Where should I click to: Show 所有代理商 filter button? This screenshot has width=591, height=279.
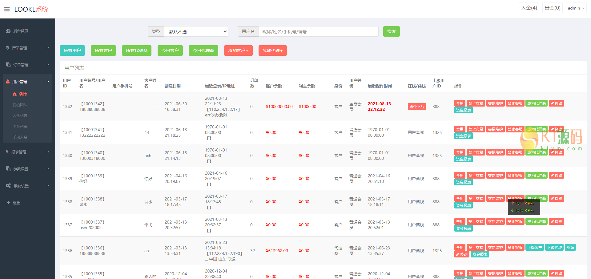pyautogui.click(x=137, y=51)
